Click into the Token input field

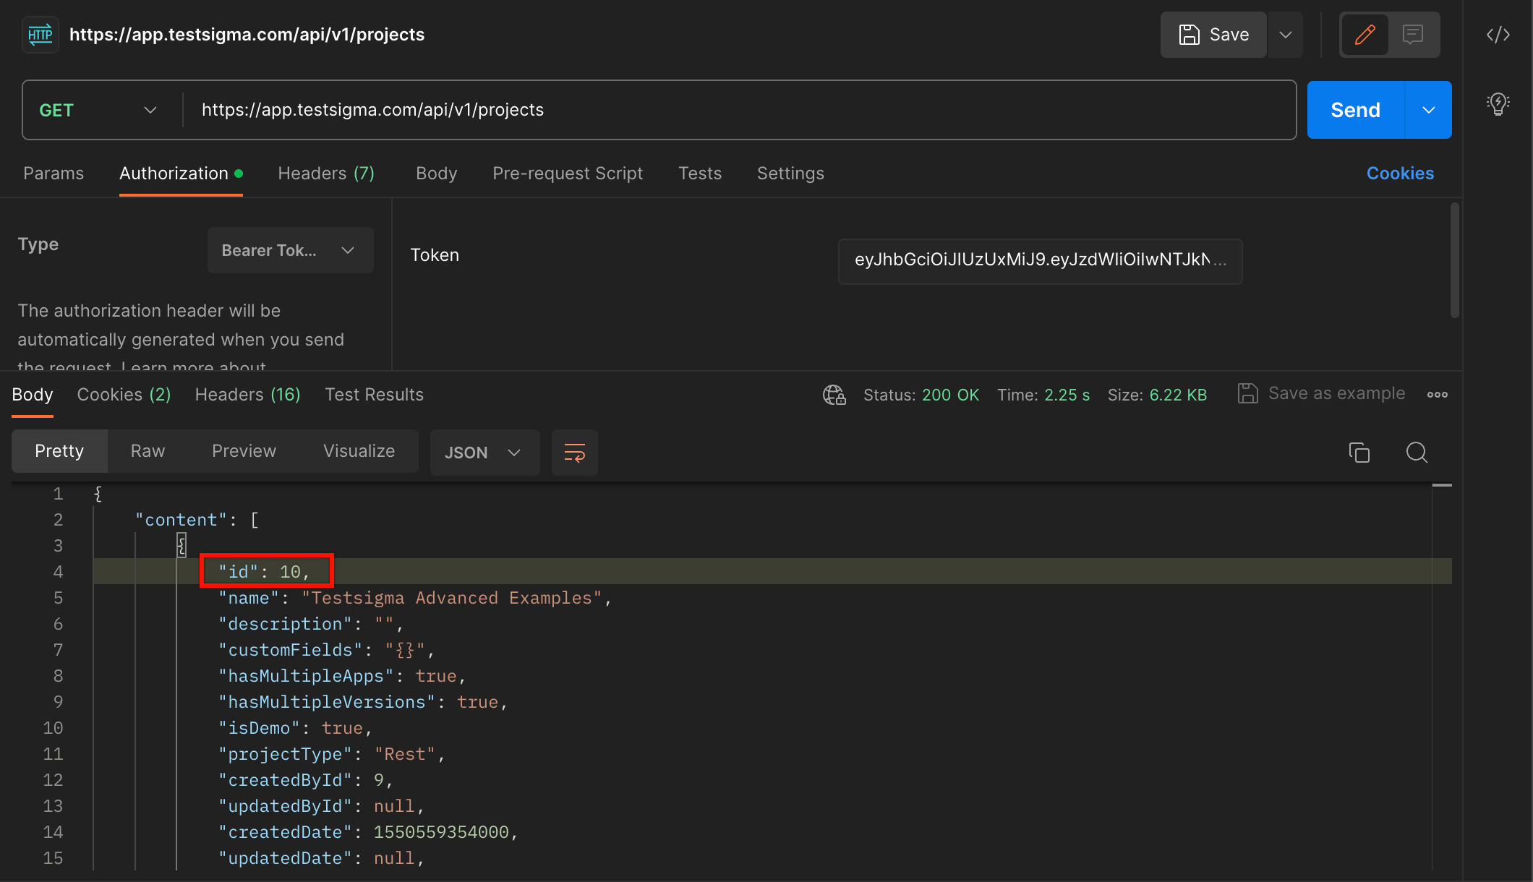point(1039,260)
